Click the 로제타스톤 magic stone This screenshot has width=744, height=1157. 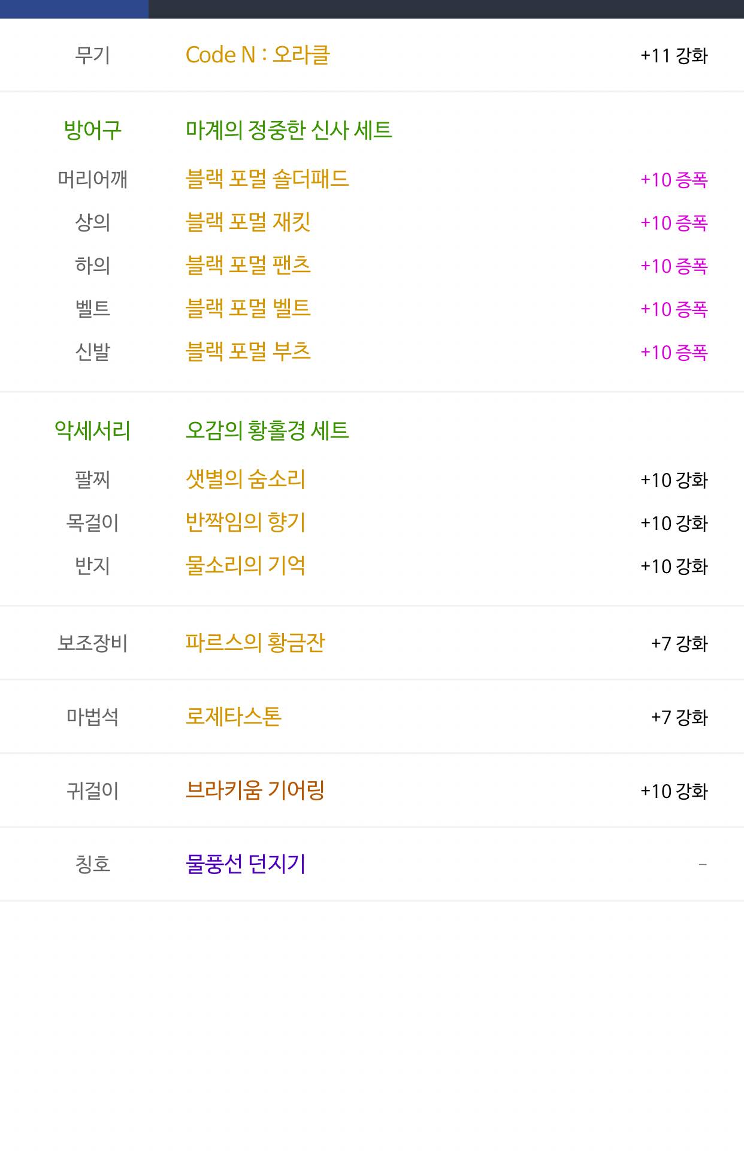(x=234, y=717)
